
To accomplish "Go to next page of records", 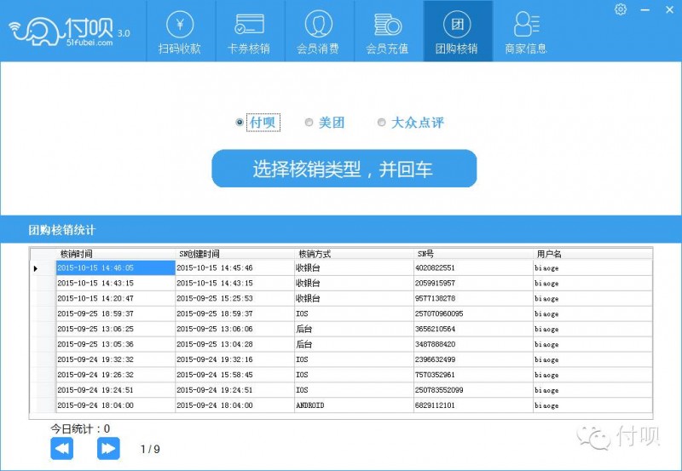I will (x=108, y=448).
